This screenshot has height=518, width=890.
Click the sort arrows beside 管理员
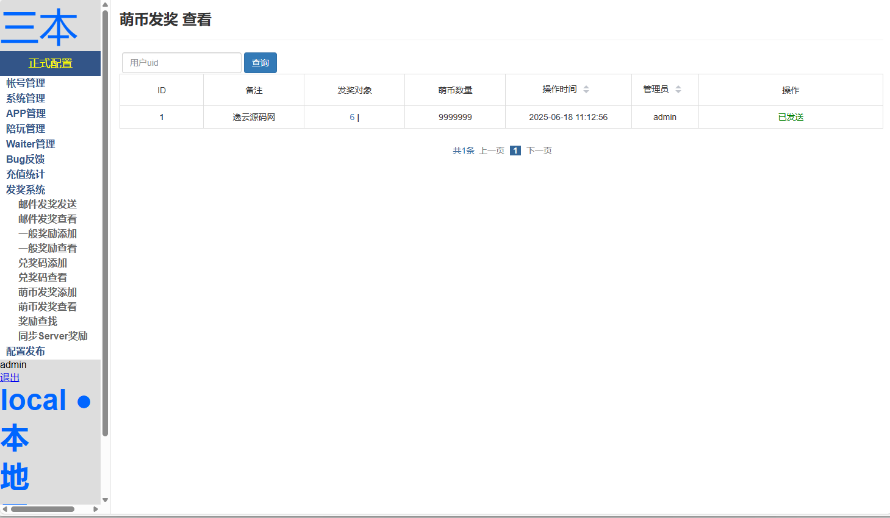[x=678, y=90]
